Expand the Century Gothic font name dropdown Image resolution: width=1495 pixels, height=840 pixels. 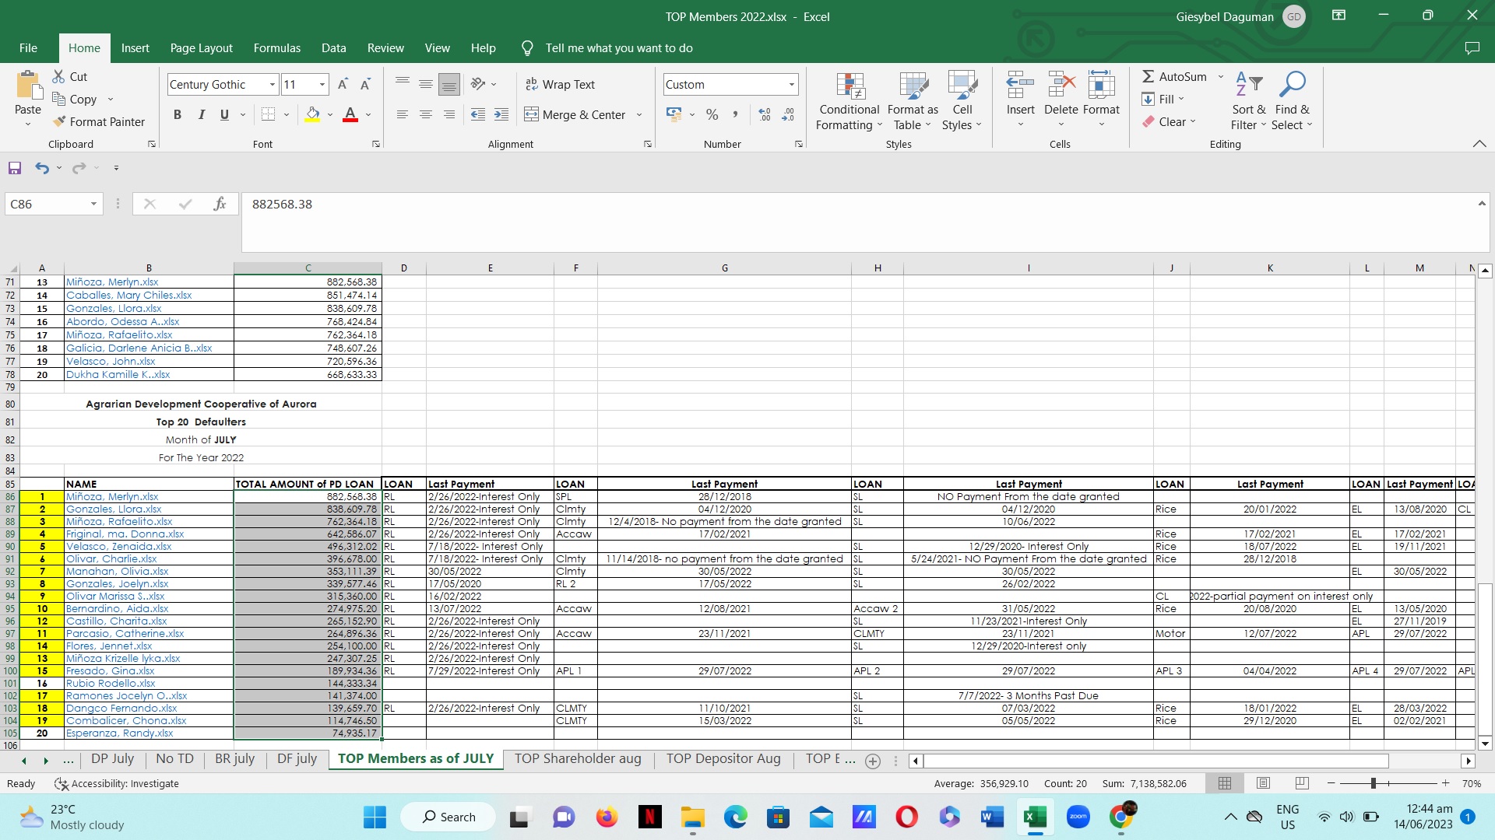point(272,84)
